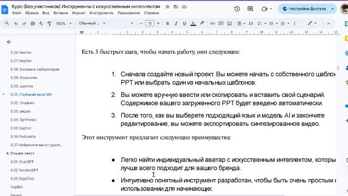This screenshot has height=196, width=348.
Task: Click the font size field
Action: [x=150, y=23]
